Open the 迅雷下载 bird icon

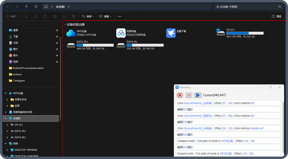[171, 33]
